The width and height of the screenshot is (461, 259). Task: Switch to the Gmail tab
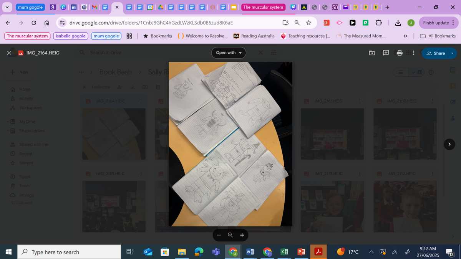pyautogui.click(x=95, y=7)
